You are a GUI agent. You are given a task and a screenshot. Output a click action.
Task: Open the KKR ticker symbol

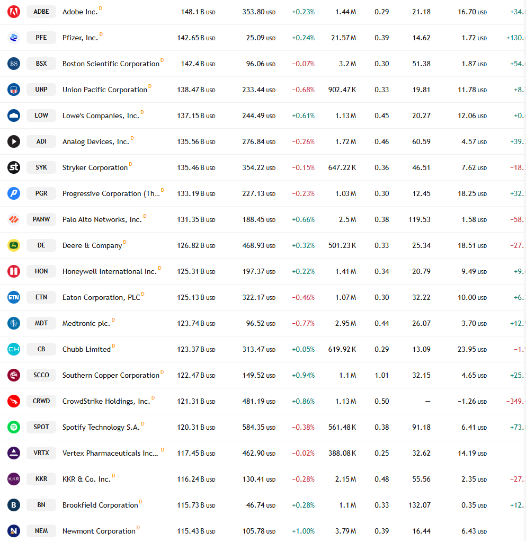click(41, 479)
